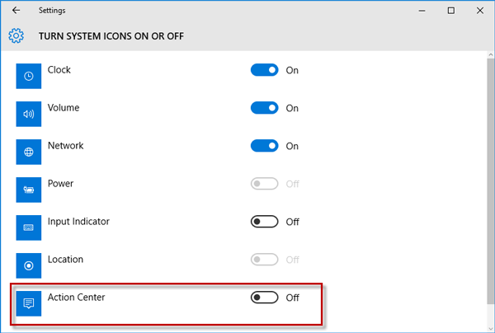Turn on the Action Center toggle

point(265,298)
